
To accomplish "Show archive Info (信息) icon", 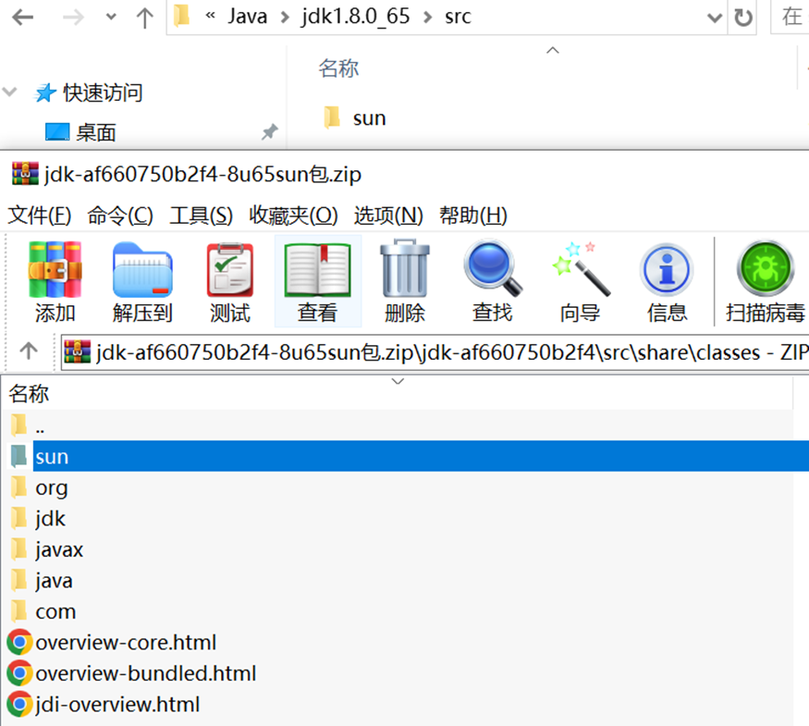I will tap(668, 270).
